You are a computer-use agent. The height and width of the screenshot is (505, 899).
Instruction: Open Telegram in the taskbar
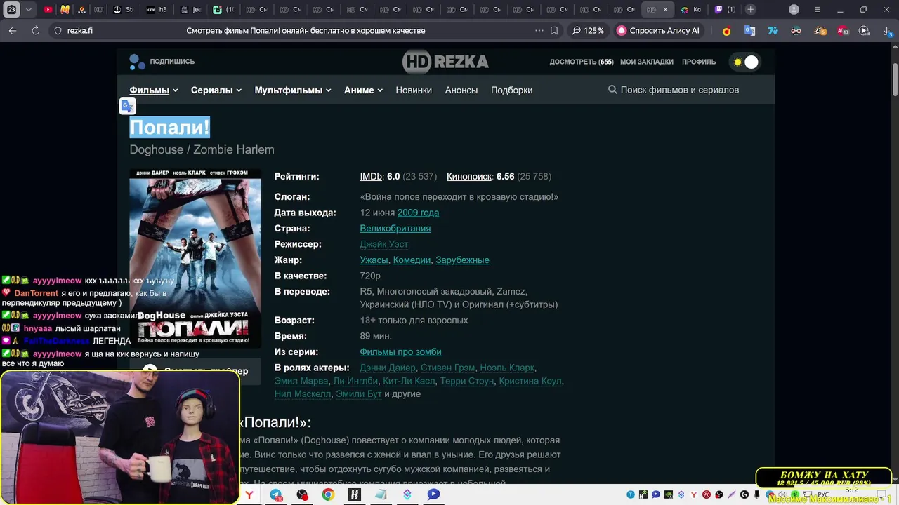coord(276,494)
